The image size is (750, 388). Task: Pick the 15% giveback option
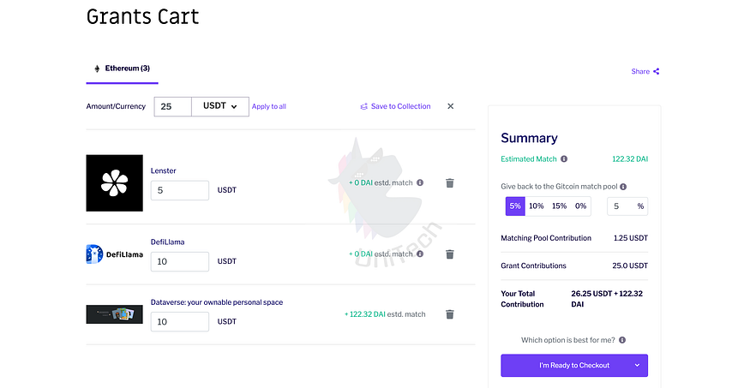[x=559, y=206]
